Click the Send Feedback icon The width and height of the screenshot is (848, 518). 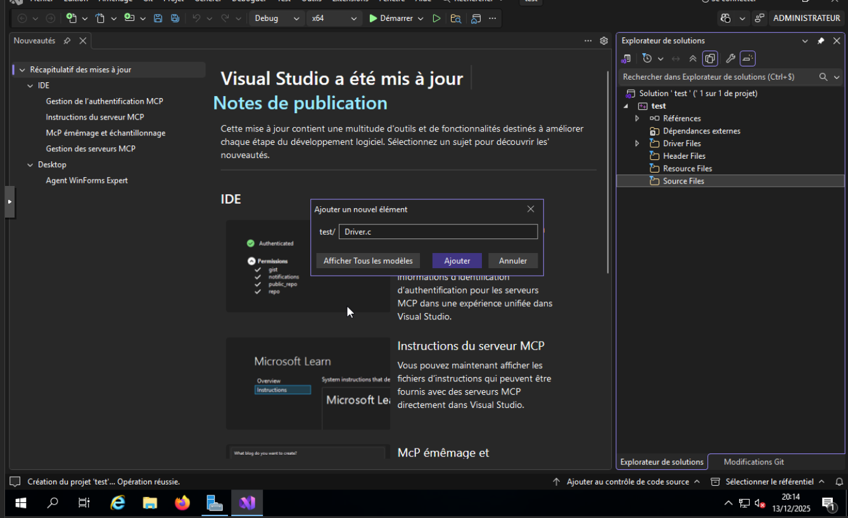(759, 18)
